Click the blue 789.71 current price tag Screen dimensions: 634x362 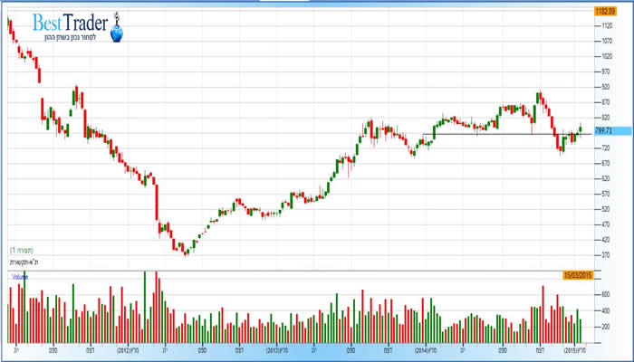pos(604,131)
